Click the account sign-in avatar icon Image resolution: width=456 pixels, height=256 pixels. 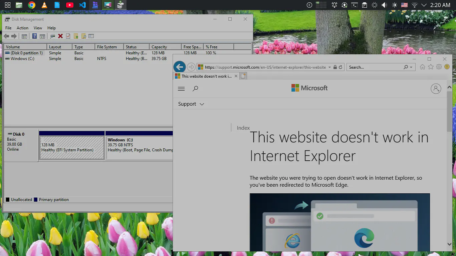pos(436,88)
